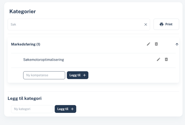This screenshot has height=125, width=185.
Task: Focus the Ny kompetanse input field
Action: [44, 75]
